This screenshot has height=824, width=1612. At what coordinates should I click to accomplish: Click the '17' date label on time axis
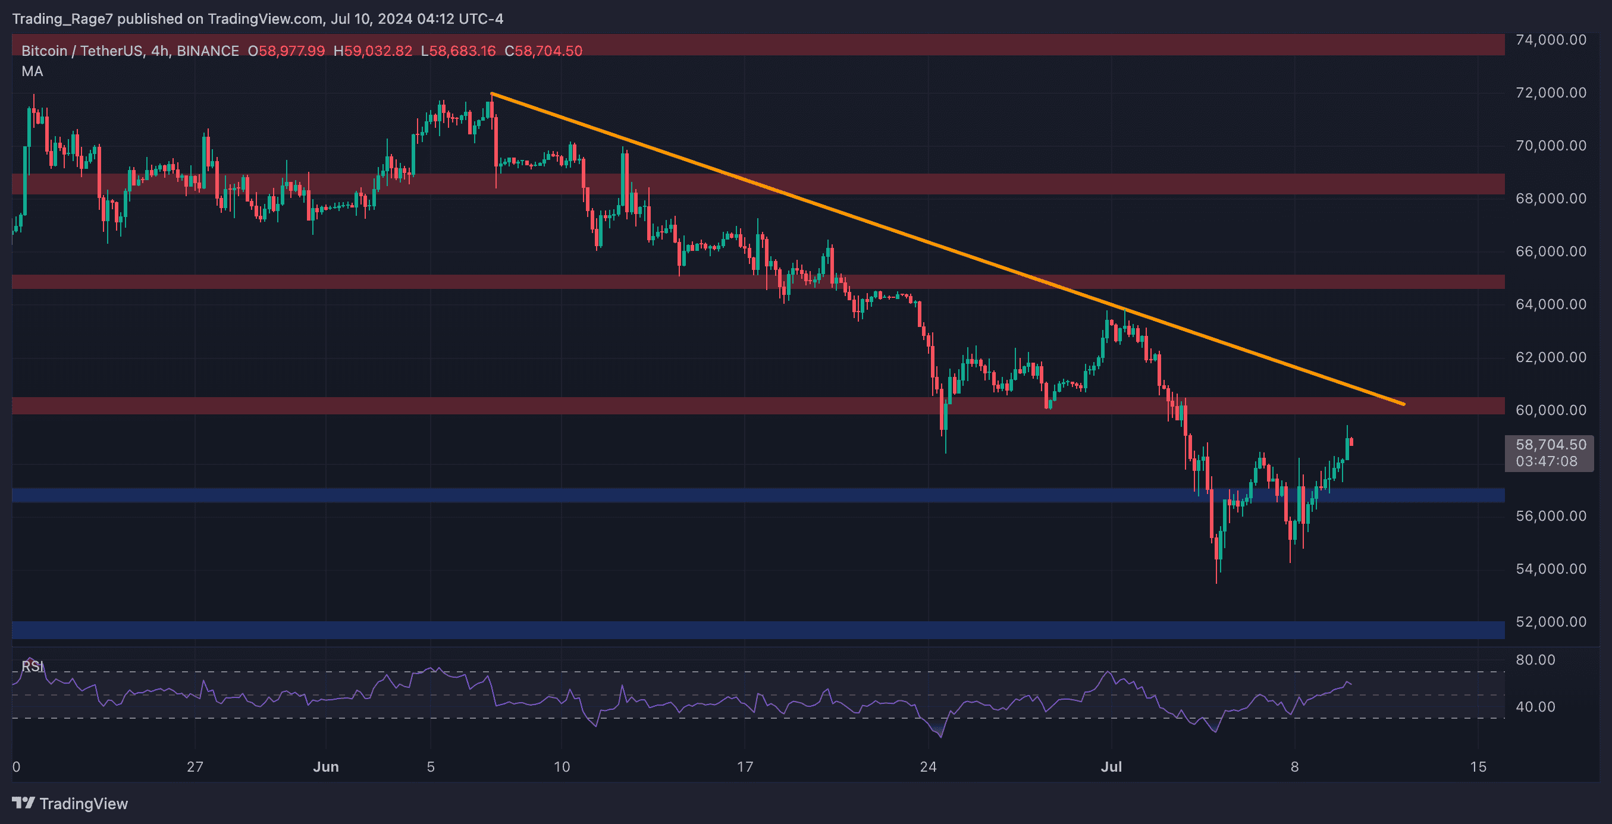tap(745, 766)
